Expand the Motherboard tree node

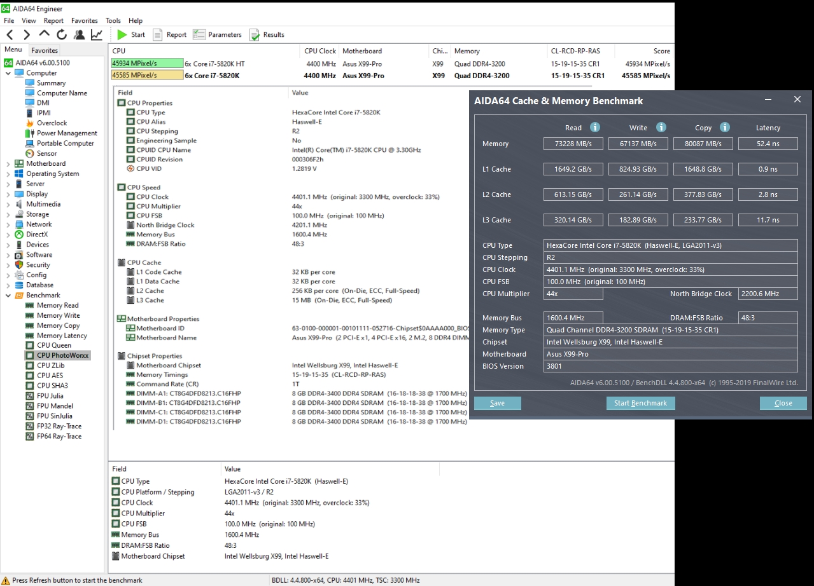(8, 163)
